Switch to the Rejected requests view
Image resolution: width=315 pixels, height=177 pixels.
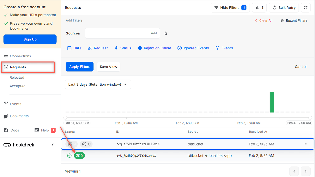[x=17, y=77]
